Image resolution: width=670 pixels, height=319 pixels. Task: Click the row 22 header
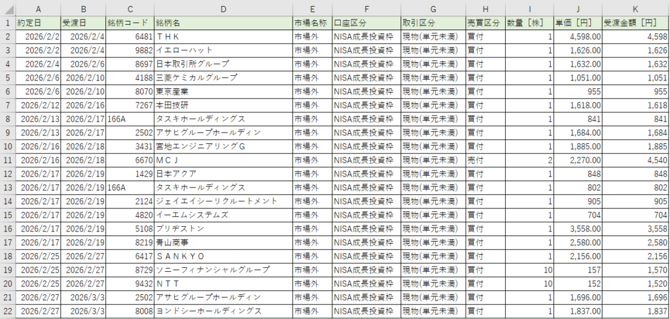click(7, 311)
